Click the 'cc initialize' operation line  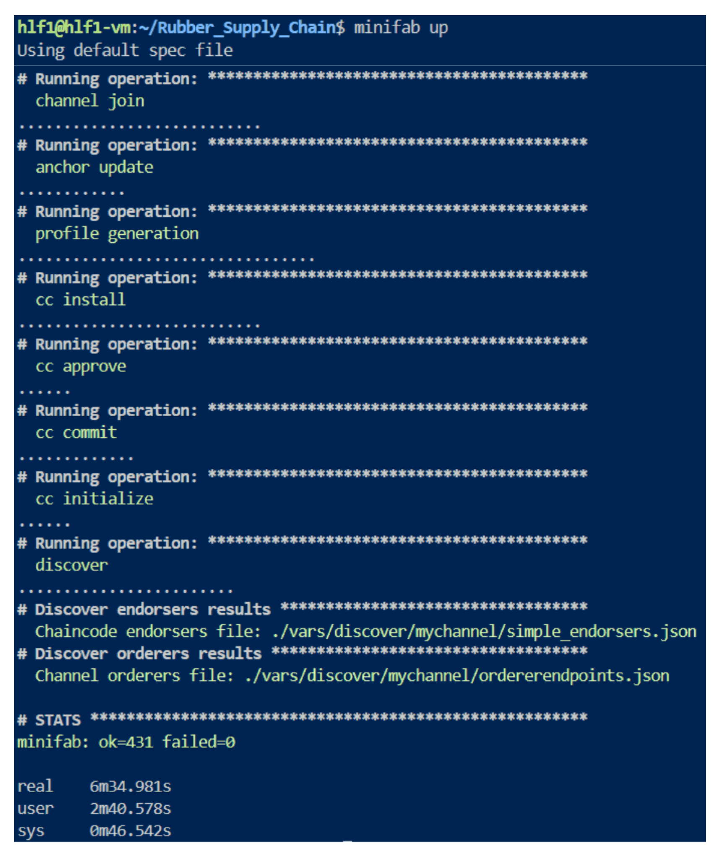click(x=94, y=499)
